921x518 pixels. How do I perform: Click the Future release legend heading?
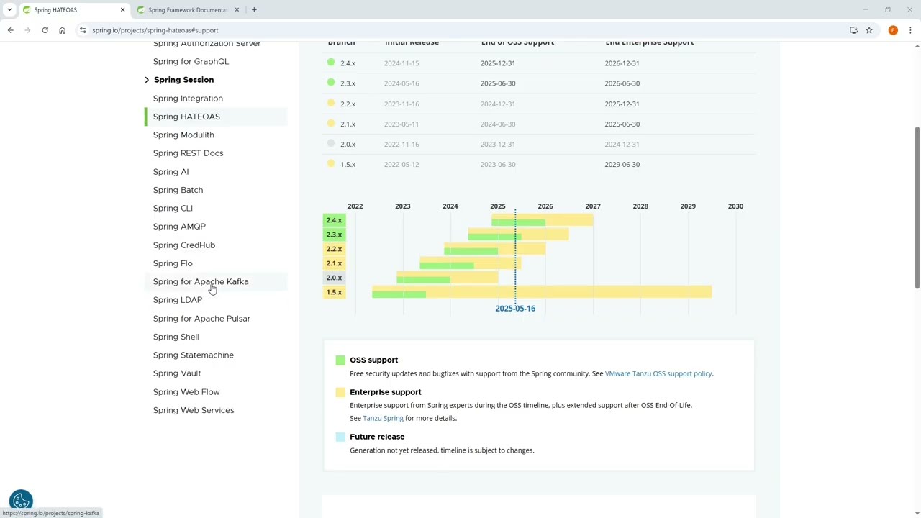point(377,437)
